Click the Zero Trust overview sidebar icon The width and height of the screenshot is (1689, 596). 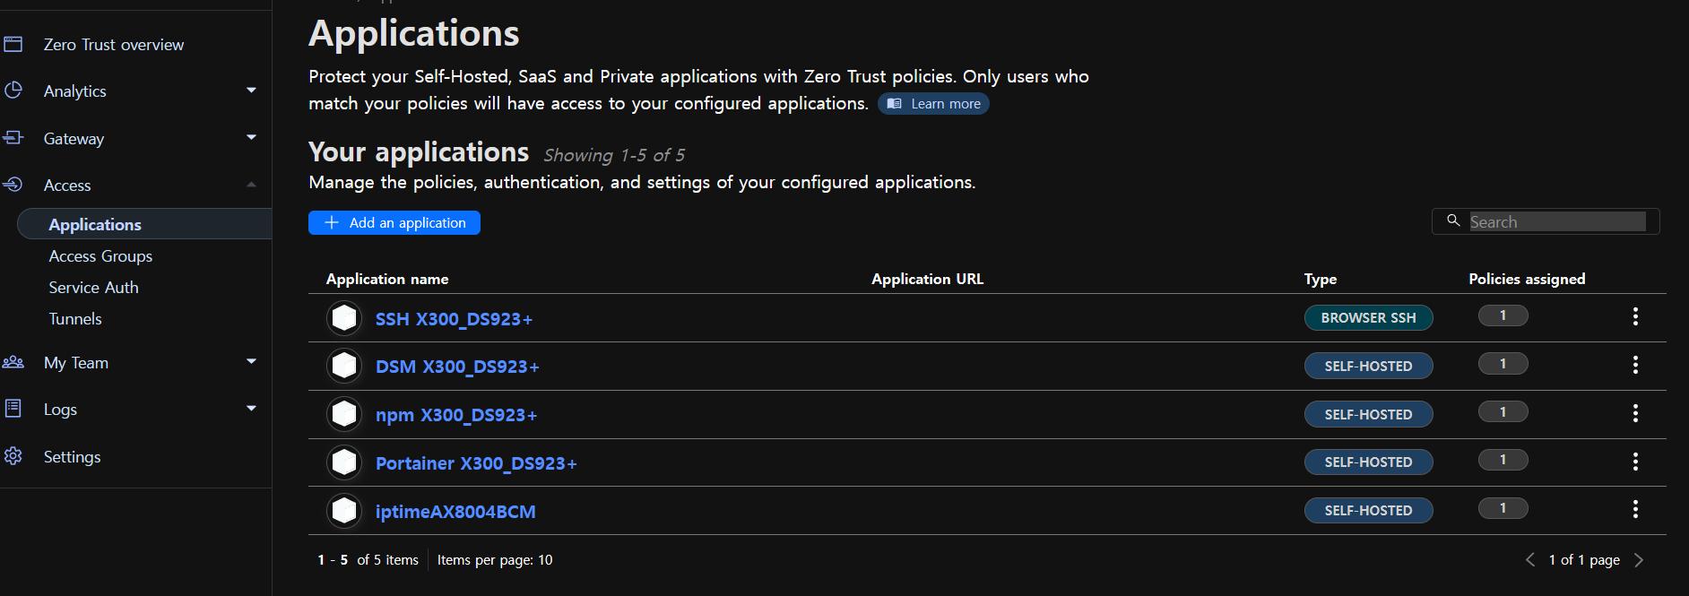tap(13, 44)
